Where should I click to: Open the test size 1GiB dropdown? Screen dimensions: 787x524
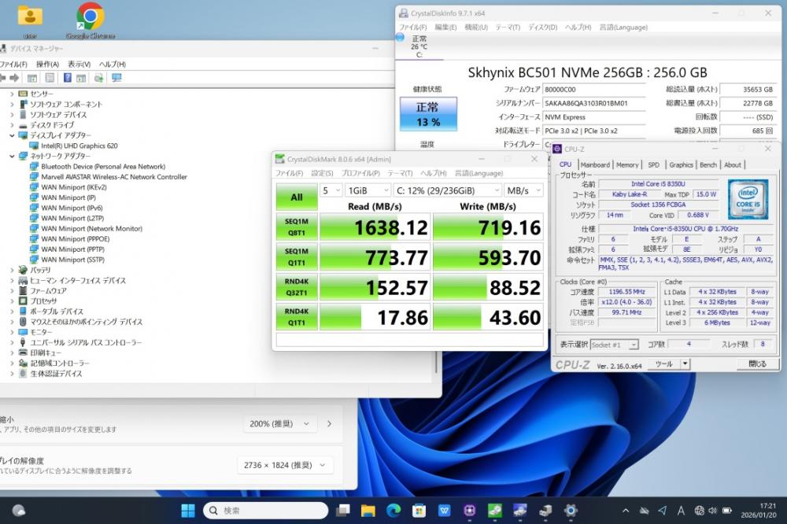coord(368,190)
